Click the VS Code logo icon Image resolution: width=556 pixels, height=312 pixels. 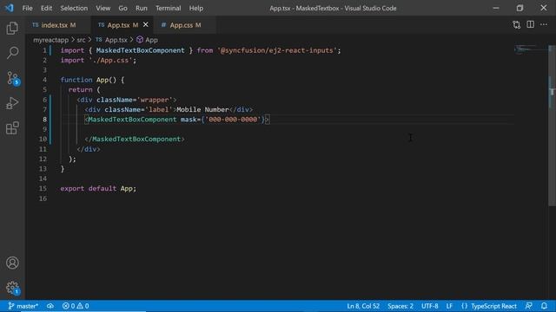pyautogui.click(x=10, y=8)
